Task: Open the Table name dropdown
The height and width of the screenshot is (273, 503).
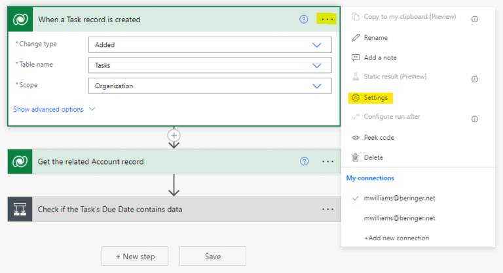Action: tap(317, 65)
